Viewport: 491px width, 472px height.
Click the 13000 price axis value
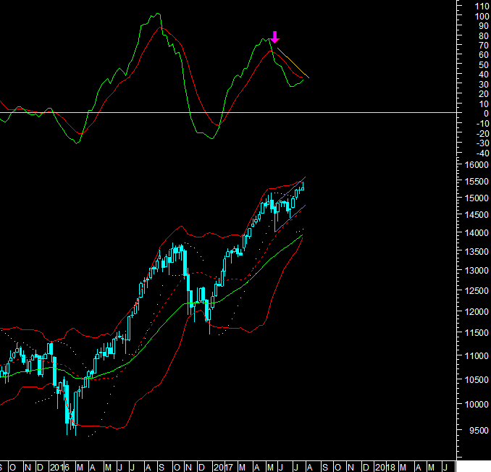477,270
